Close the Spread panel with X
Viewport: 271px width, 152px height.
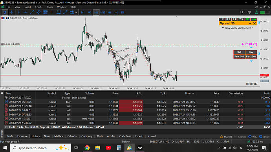255,23
